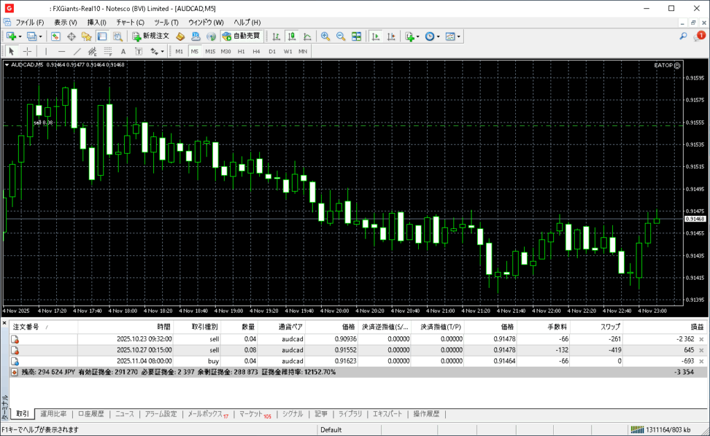The height and width of the screenshot is (436, 710).
Task: Open the periods clock dropdown
Action: tap(438, 36)
